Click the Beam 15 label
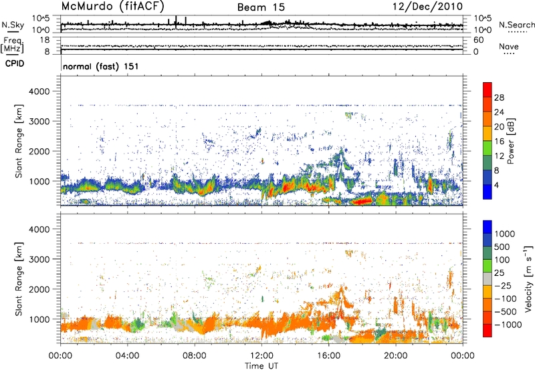The width and height of the screenshot is (535, 370). (261, 7)
